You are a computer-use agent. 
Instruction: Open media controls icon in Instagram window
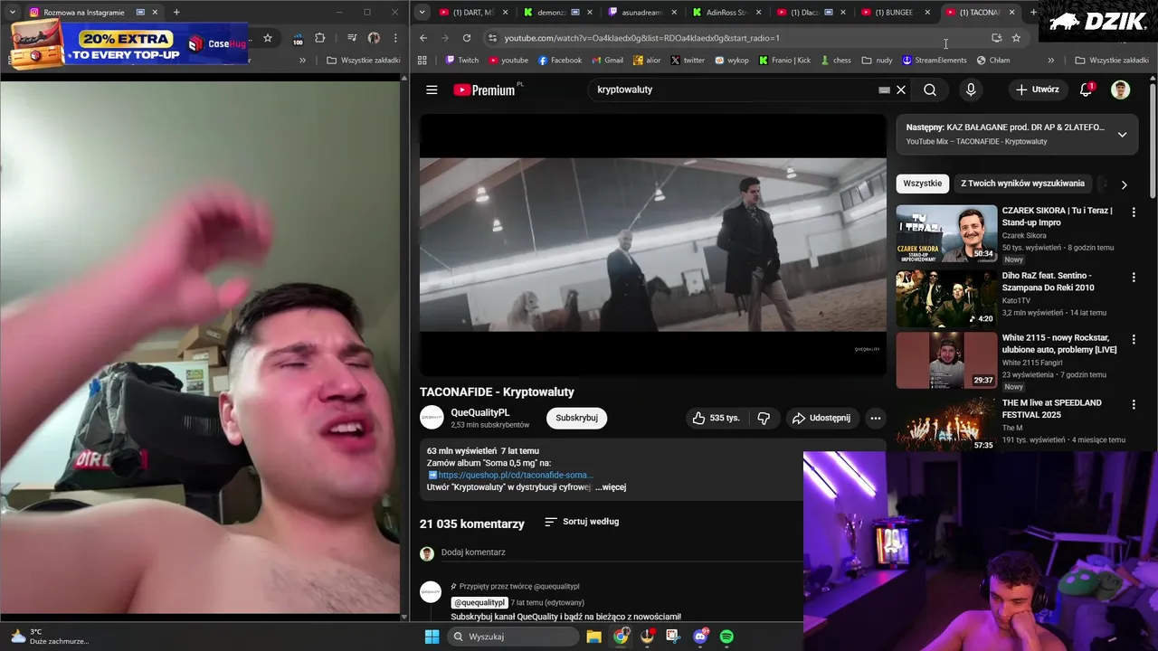(352, 38)
